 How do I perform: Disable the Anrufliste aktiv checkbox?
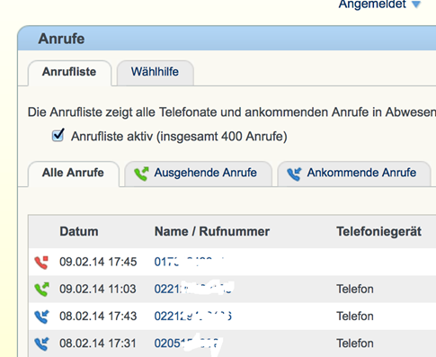pyautogui.click(x=58, y=135)
